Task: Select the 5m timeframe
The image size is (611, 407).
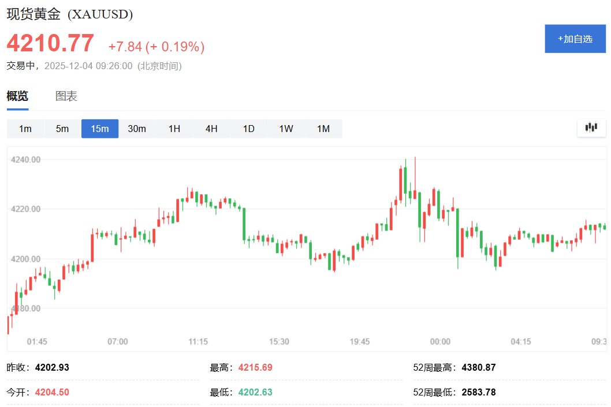Action: [x=62, y=129]
